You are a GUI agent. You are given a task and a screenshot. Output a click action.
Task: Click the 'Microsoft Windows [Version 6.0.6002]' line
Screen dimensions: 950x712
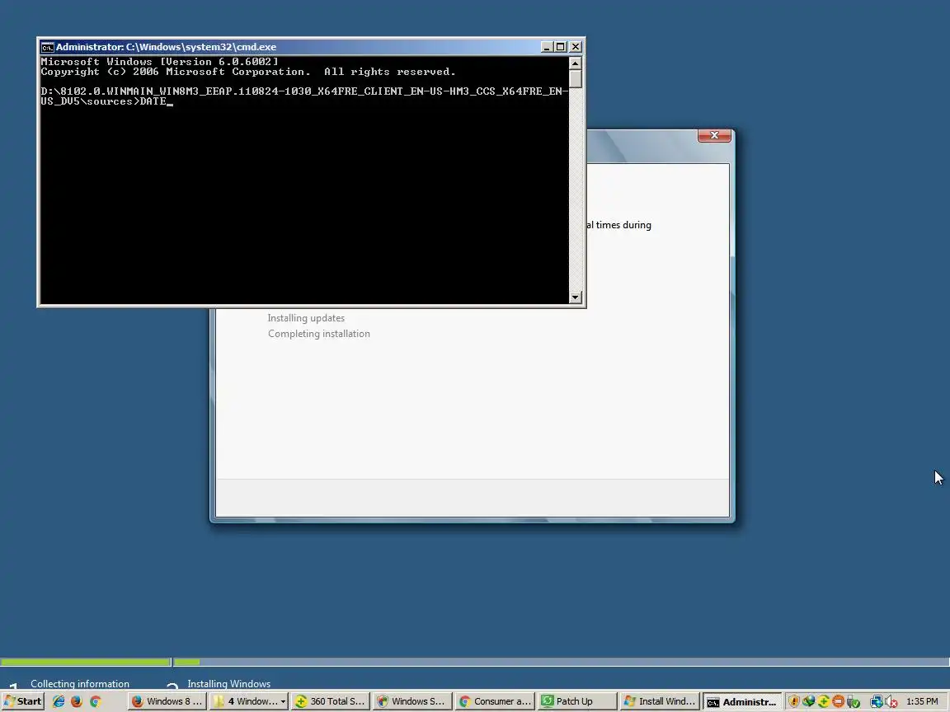pos(159,62)
